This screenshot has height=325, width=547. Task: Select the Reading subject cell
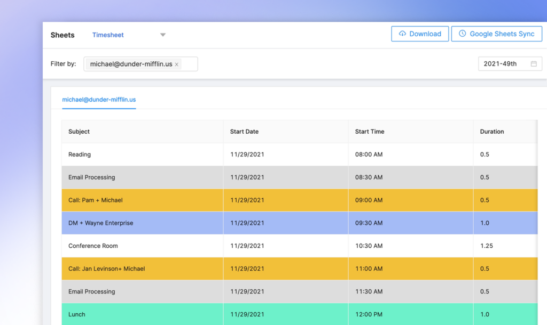(142, 155)
